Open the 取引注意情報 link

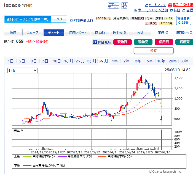[x=183, y=5]
